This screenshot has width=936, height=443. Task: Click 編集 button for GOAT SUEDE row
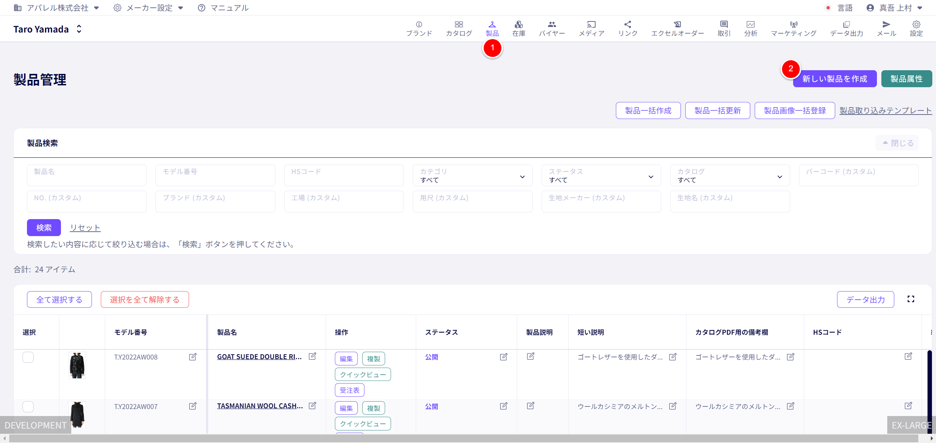(346, 359)
